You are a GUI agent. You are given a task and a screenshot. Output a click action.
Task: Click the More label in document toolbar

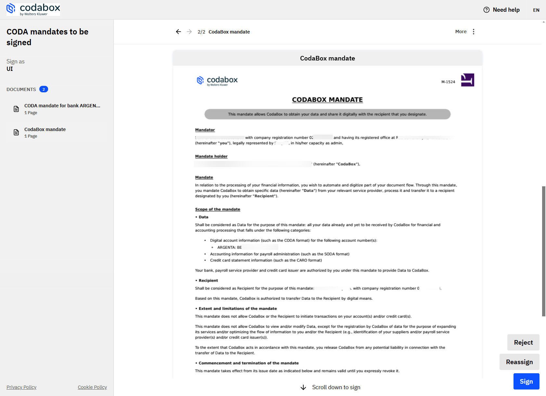(x=461, y=32)
